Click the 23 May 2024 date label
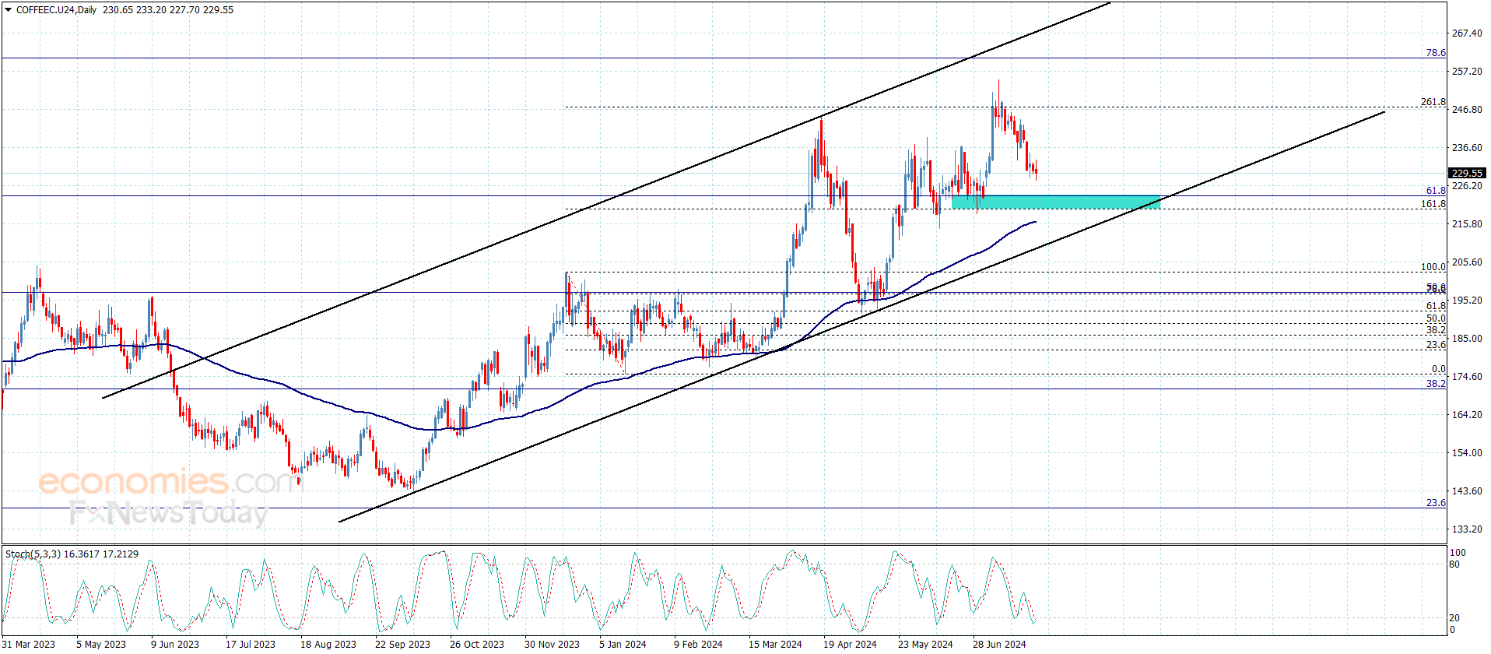This screenshot has height=654, width=1491. point(925,645)
